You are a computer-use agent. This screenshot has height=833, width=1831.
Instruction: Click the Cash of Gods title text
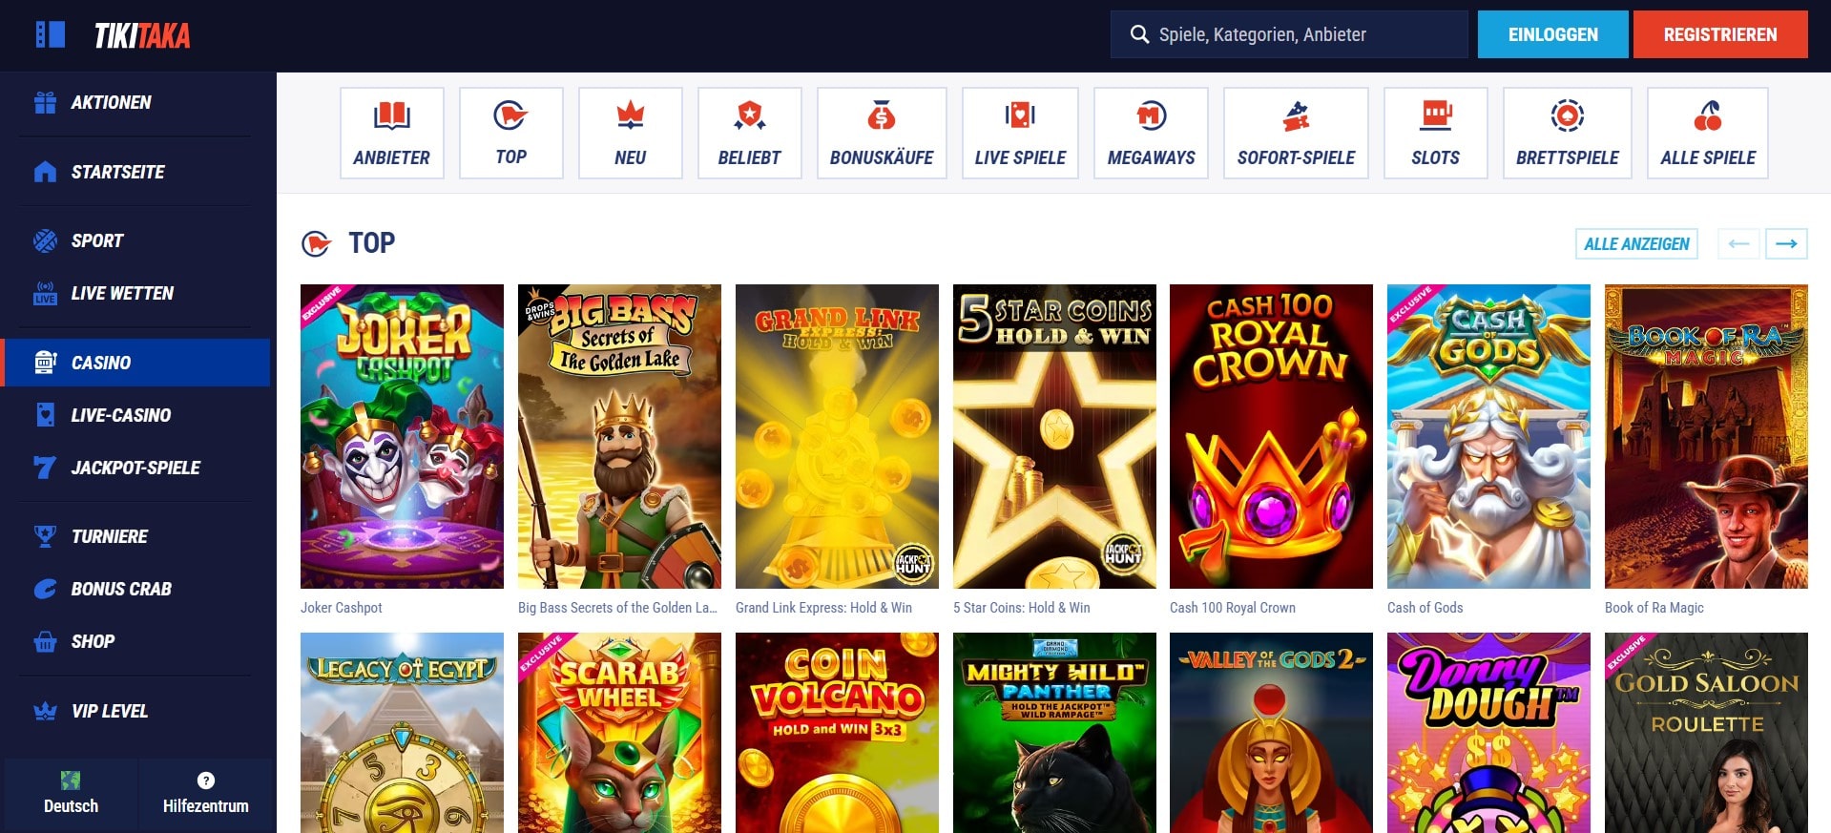[x=1425, y=608]
